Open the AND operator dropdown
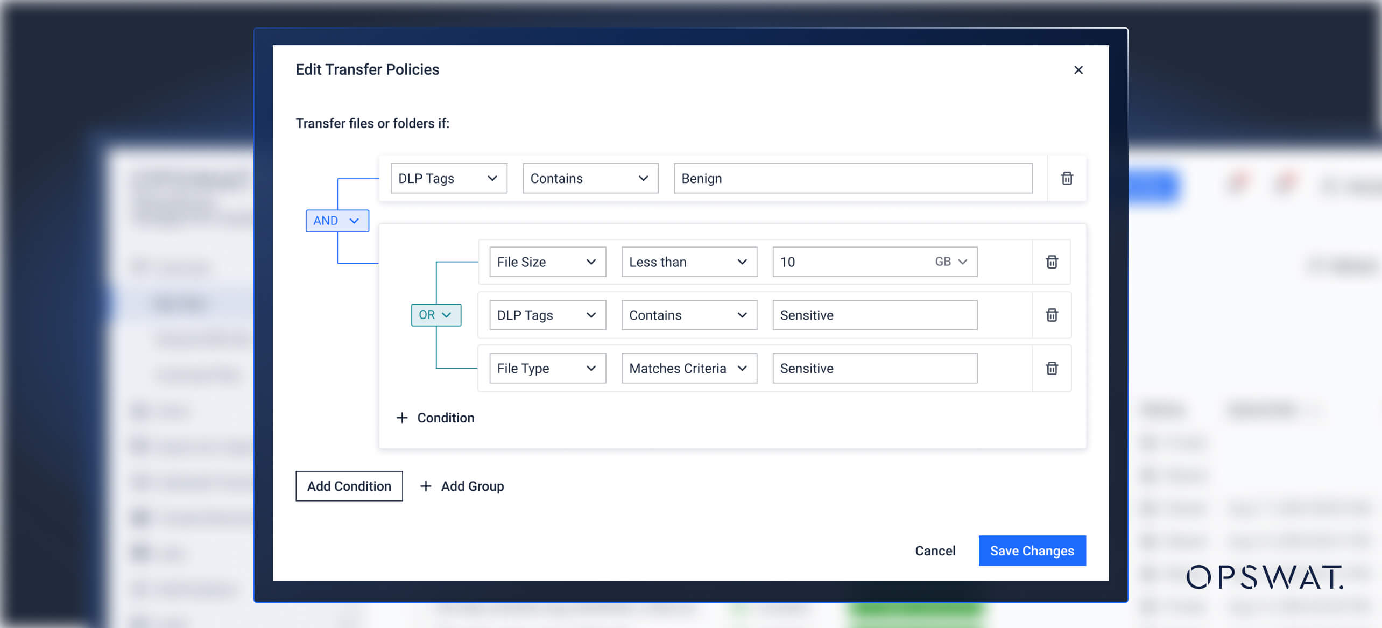 point(337,220)
